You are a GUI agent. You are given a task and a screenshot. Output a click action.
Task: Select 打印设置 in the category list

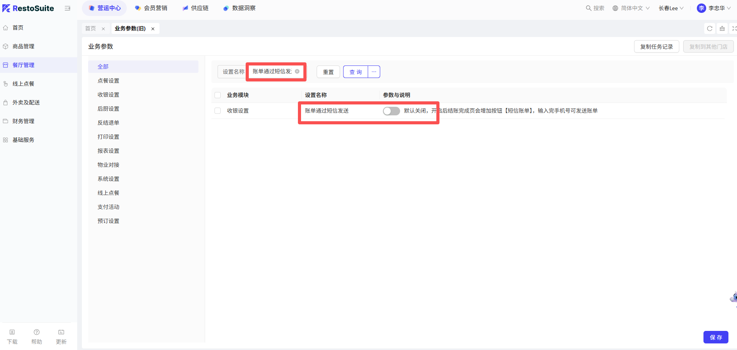coord(108,137)
